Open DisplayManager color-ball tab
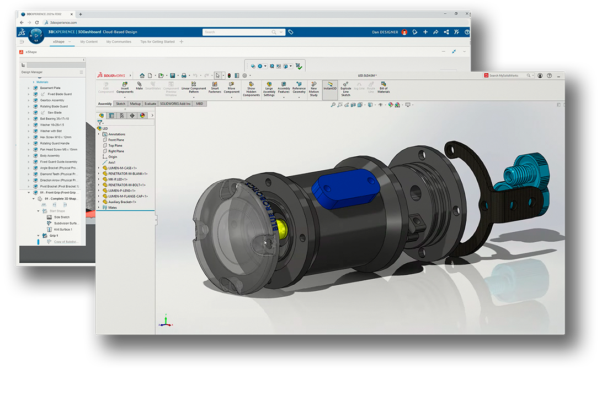 point(142,116)
